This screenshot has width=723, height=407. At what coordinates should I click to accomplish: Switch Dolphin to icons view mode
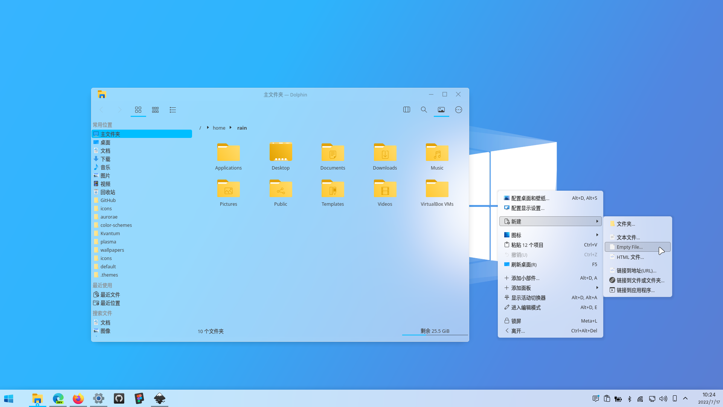tap(138, 110)
